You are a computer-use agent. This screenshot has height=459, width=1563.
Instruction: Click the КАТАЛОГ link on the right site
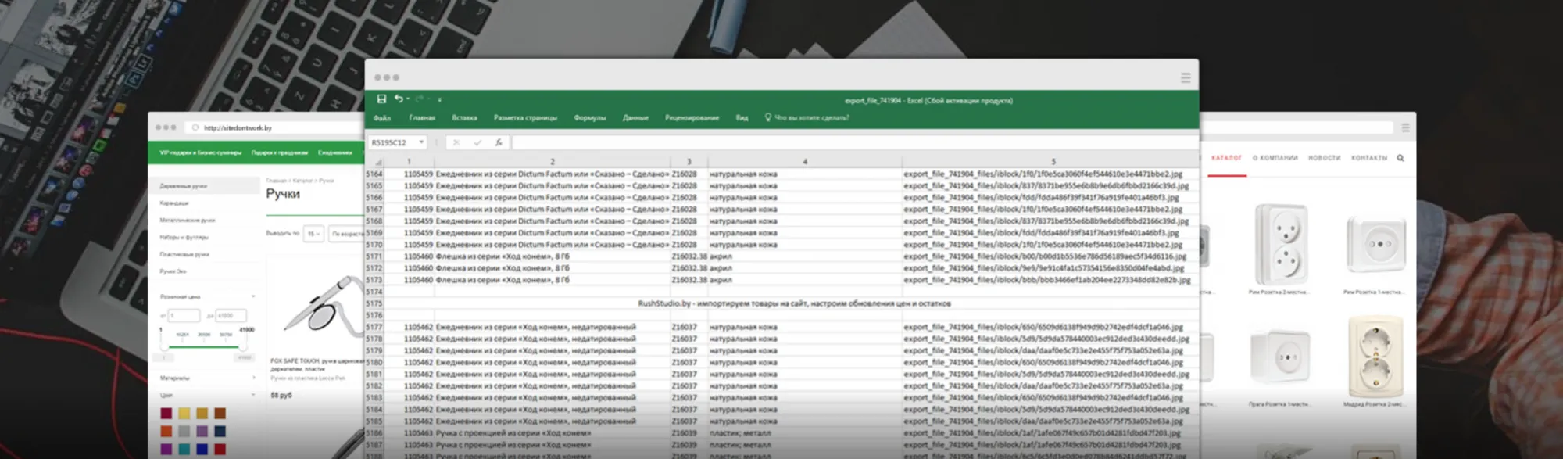click(x=1226, y=158)
